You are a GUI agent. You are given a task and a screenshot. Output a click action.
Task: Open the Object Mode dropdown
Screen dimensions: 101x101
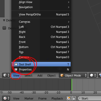click(x=73, y=75)
